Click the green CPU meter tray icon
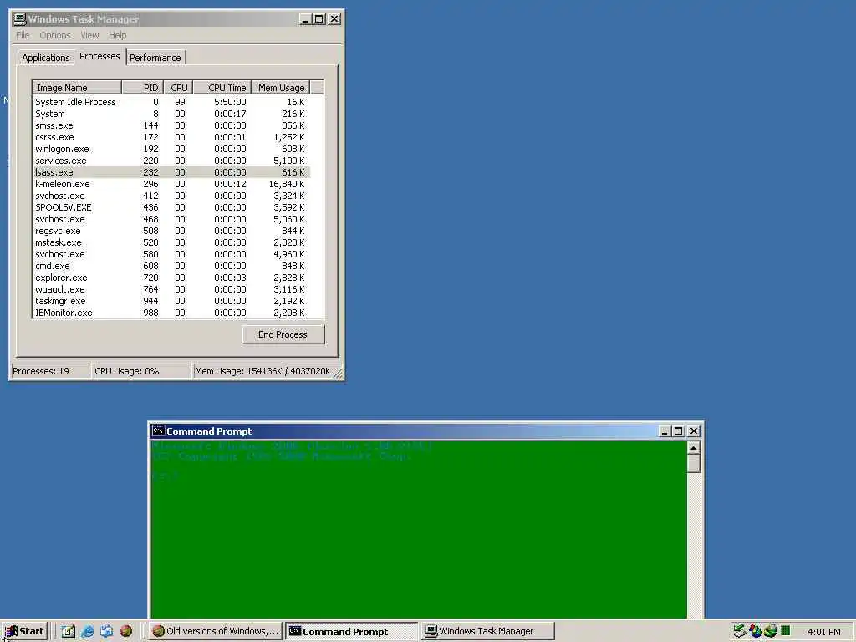 (x=786, y=631)
